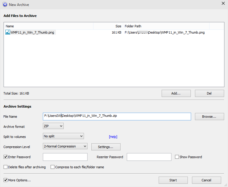Close the New Archive dialog
The height and width of the screenshot is (187, 228).
click(x=223, y=4)
